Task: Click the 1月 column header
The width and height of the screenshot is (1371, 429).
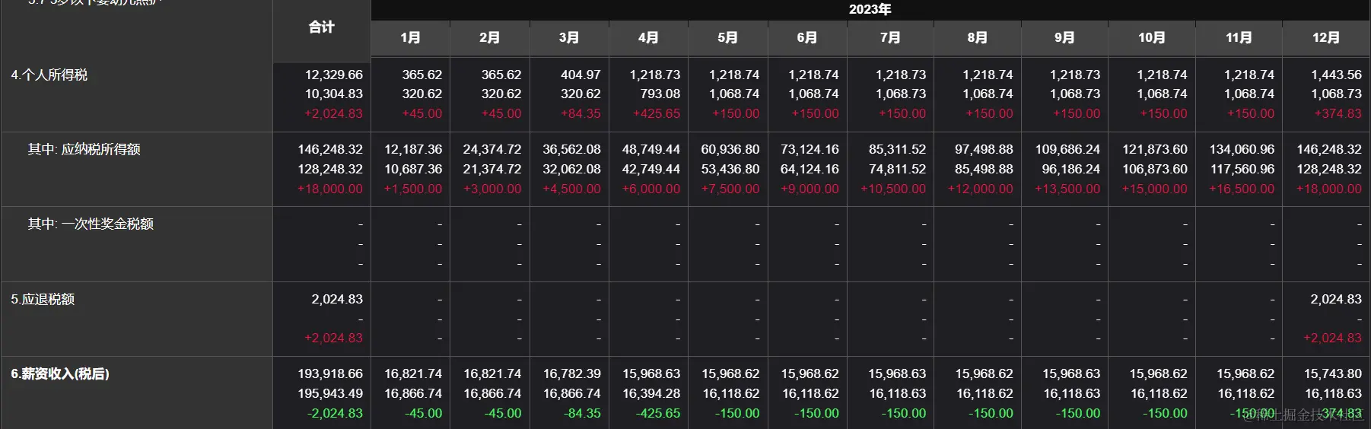Action: (410, 38)
